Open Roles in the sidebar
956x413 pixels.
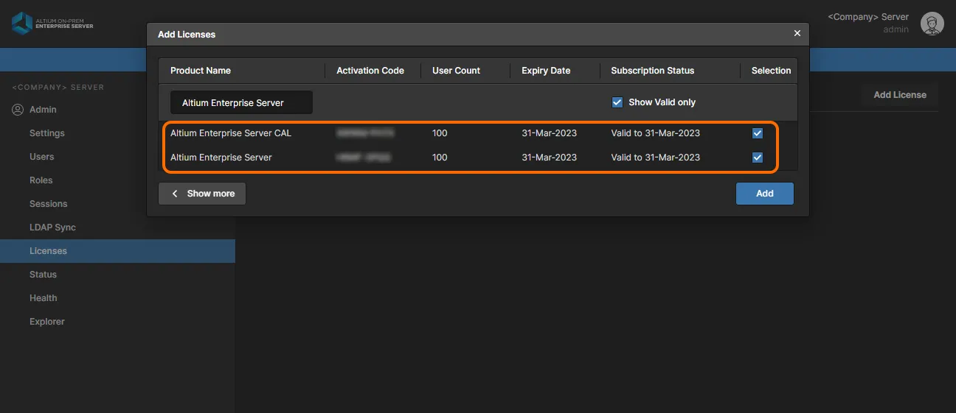41,180
